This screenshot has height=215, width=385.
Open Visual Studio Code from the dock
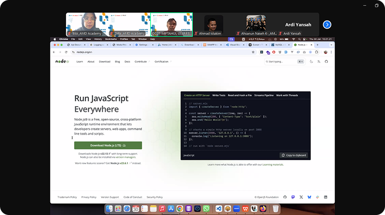(x=219, y=209)
